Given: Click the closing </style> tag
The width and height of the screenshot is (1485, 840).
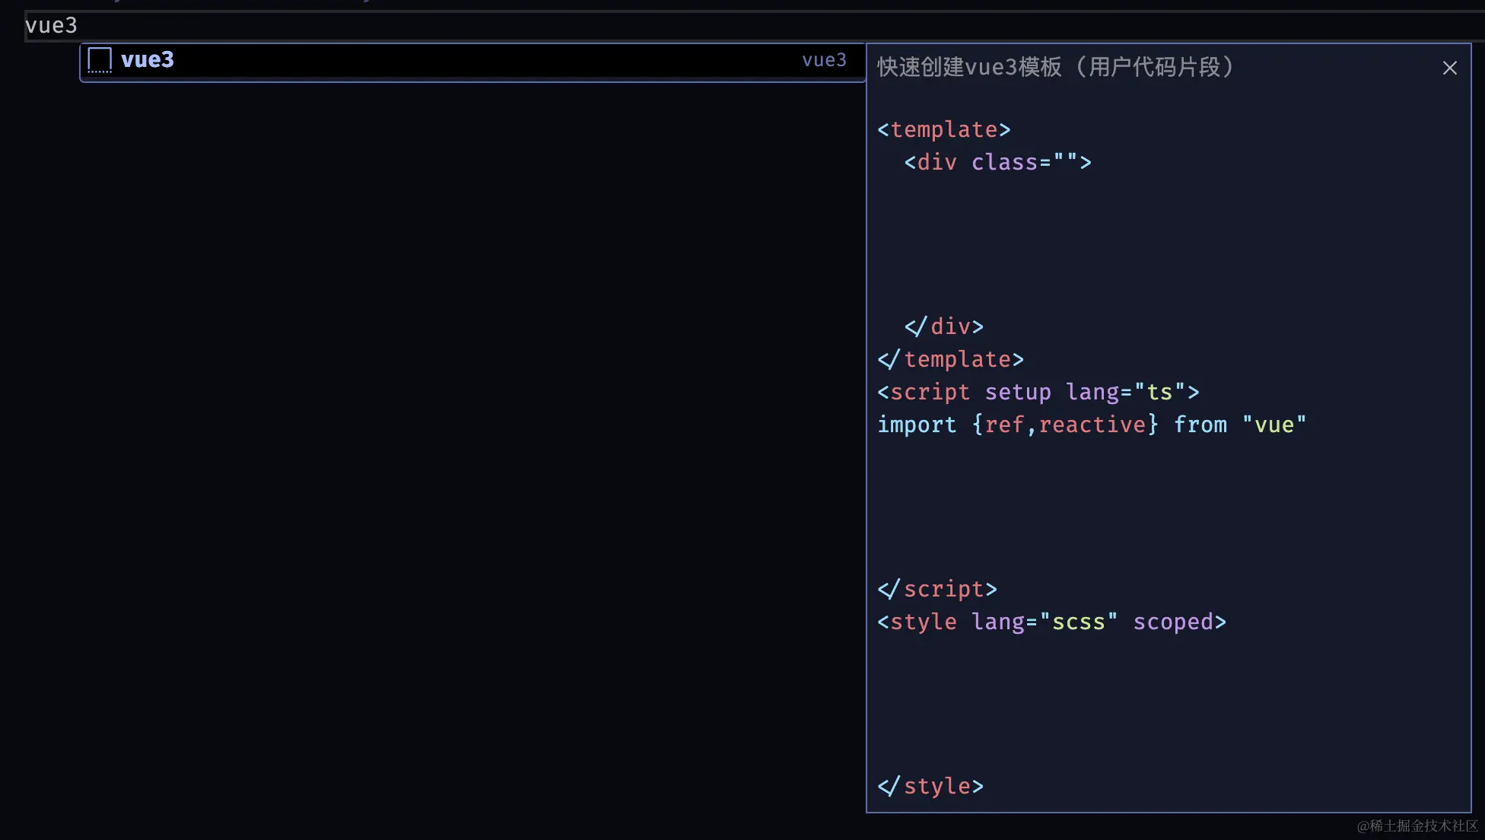Looking at the screenshot, I should (x=930, y=786).
